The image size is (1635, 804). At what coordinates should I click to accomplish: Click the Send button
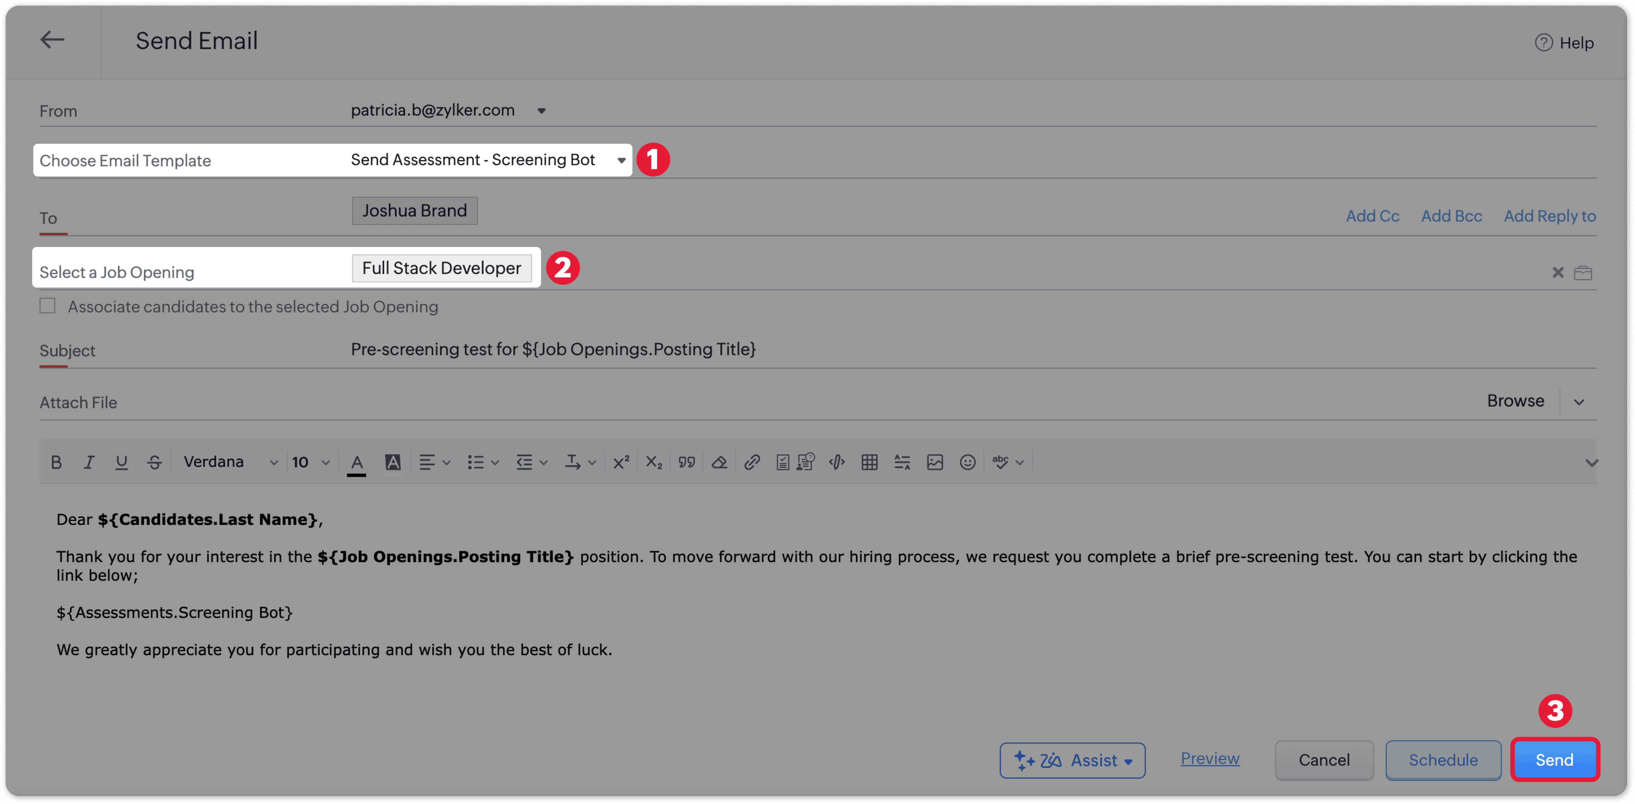[x=1554, y=760]
